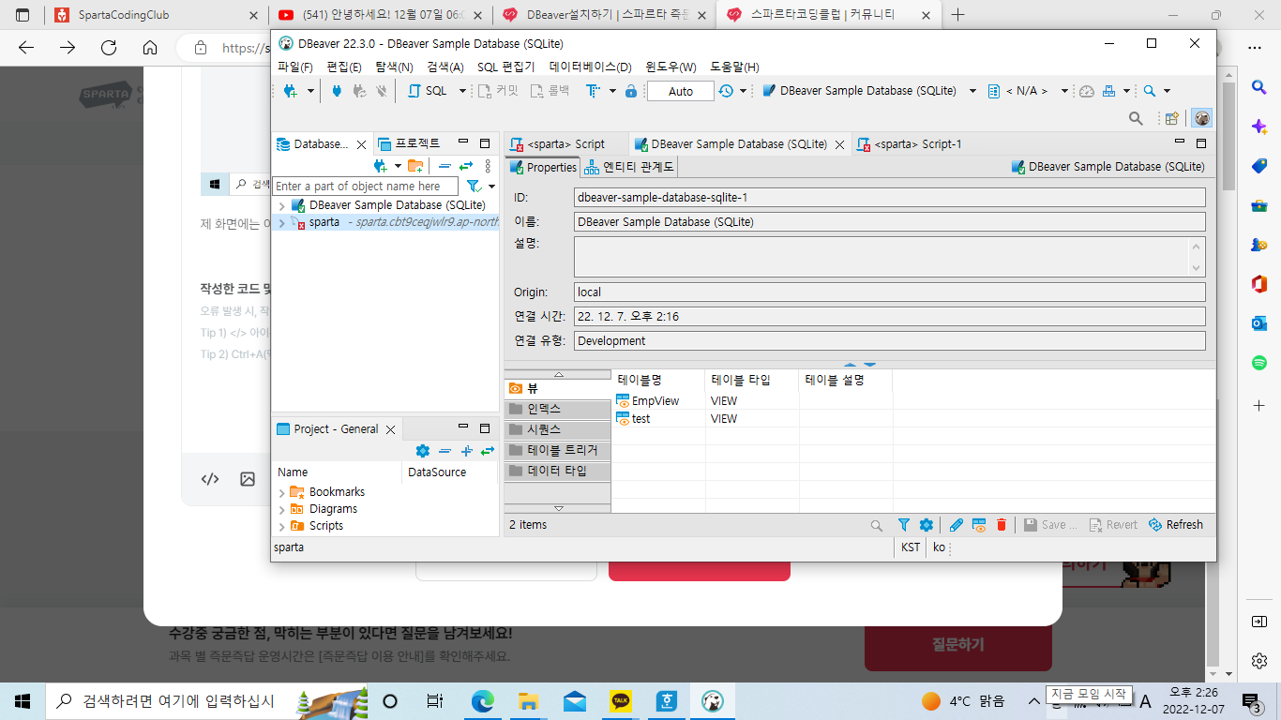Switch to the 프로젝트 tab

tap(409, 143)
